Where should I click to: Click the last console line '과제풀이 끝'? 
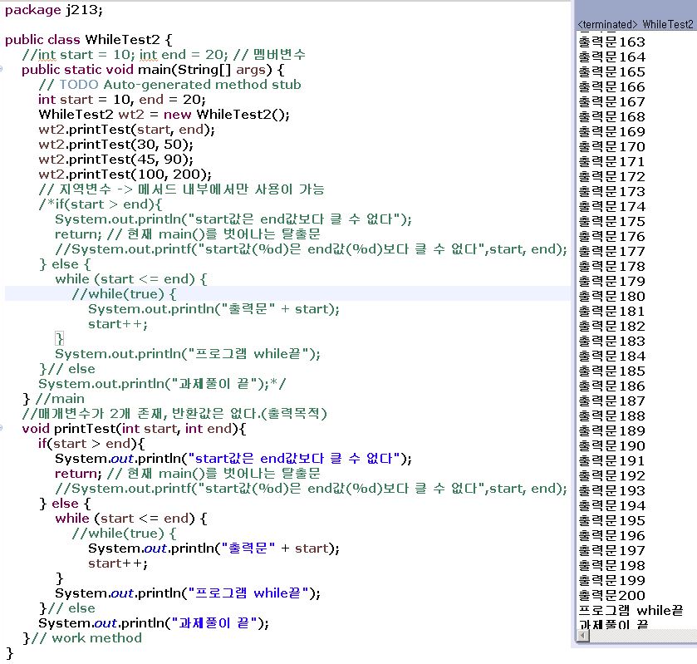tap(613, 623)
